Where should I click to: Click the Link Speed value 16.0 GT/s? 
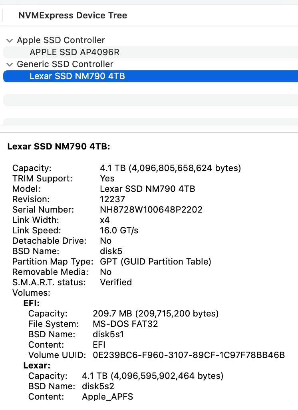click(x=119, y=230)
